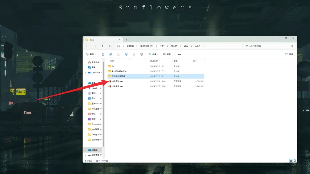
Task: Open 文档 Documents in sidebar
Action: [x=92, y=93]
